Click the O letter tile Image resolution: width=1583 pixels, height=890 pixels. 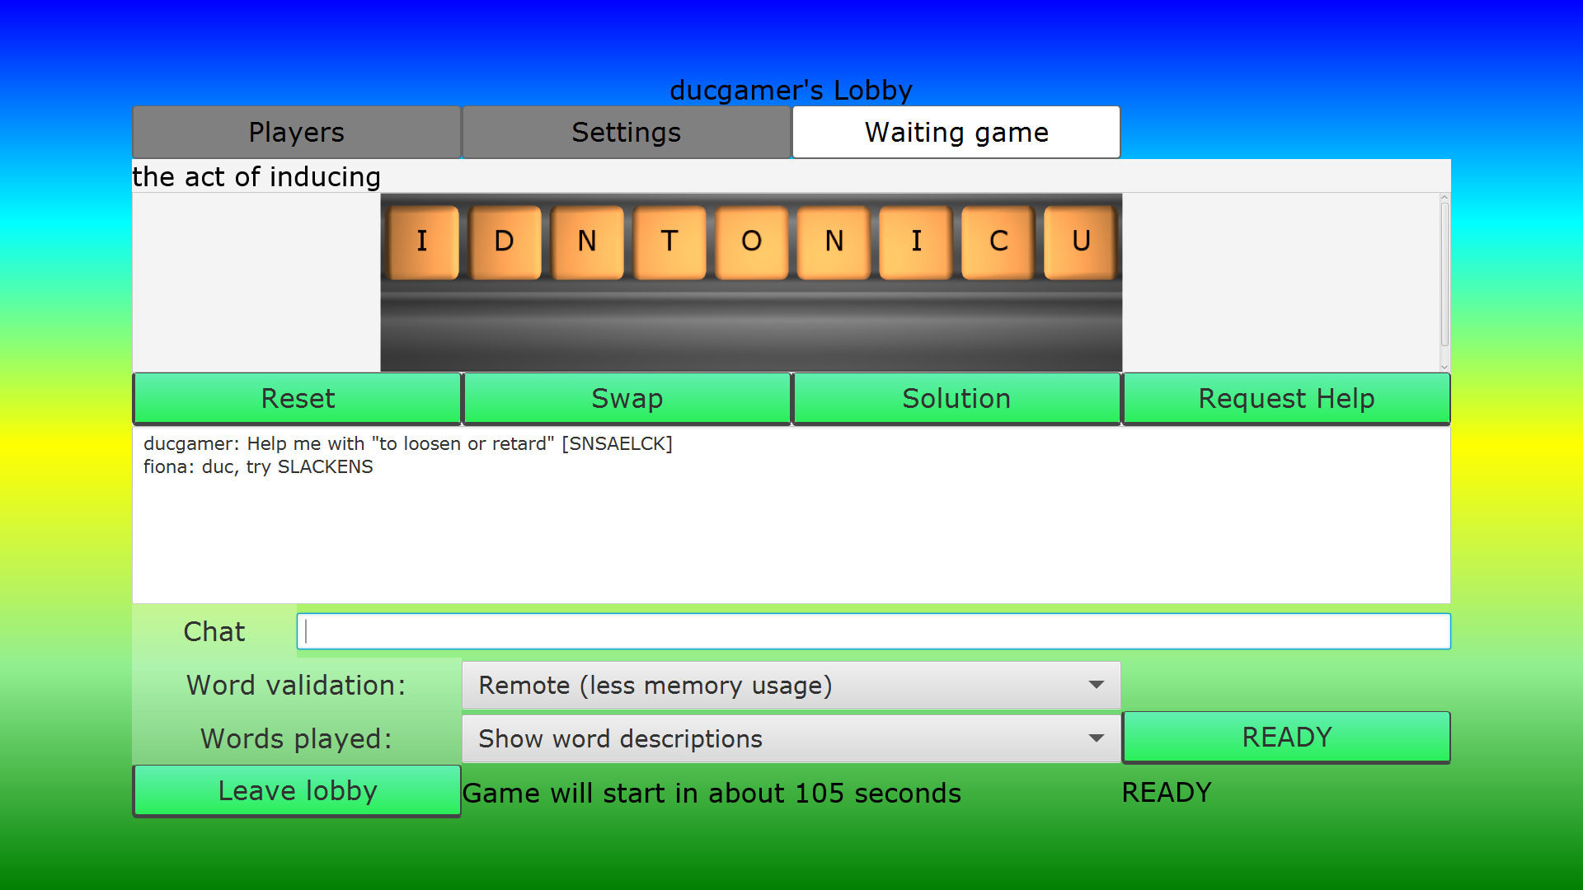tap(751, 241)
